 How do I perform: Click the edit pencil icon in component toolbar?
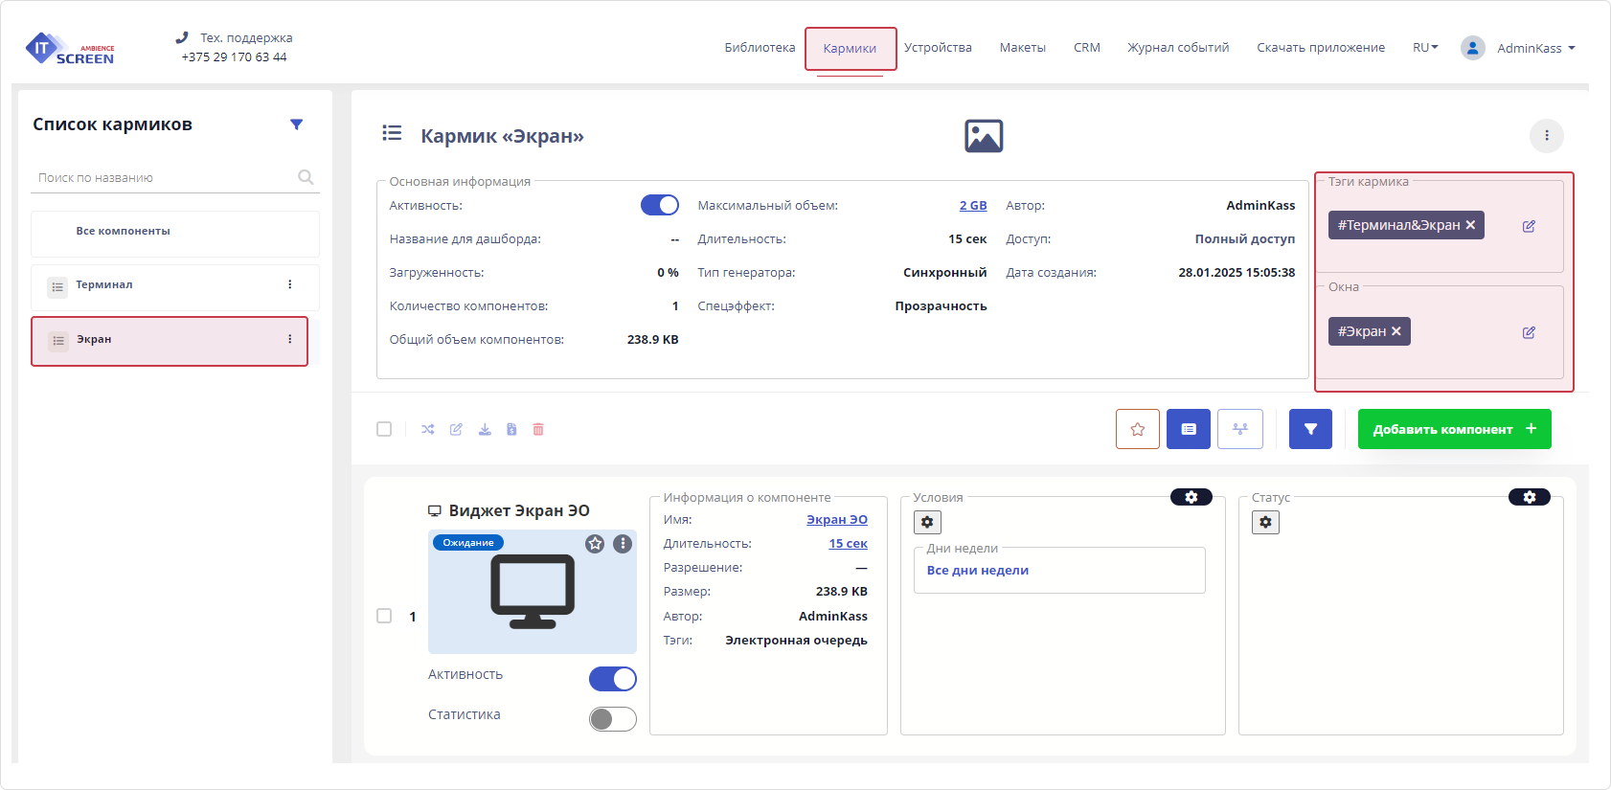pyautogui.click(x=456, y=429)
